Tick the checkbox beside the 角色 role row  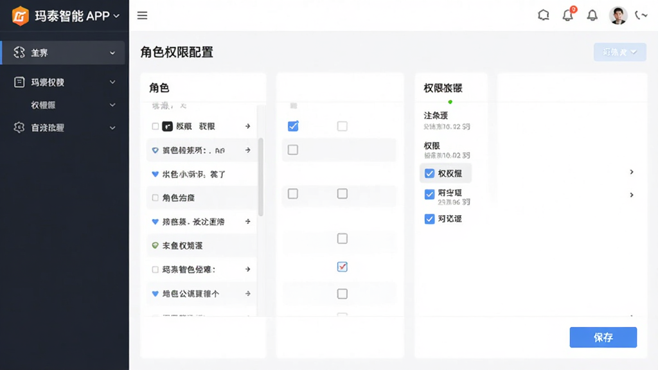(x=156, y=198)
